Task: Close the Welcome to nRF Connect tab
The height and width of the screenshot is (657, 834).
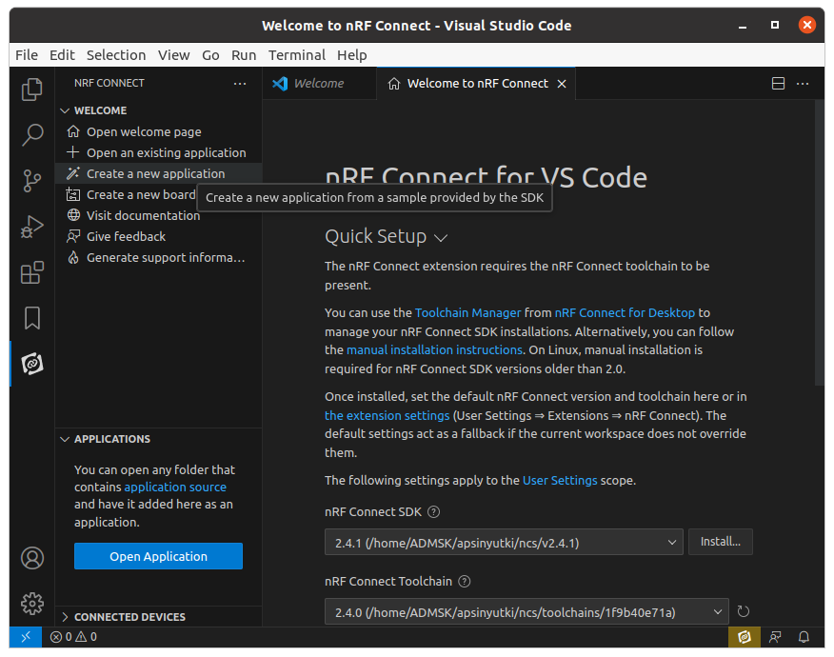Action: click(x=562, y=84)
